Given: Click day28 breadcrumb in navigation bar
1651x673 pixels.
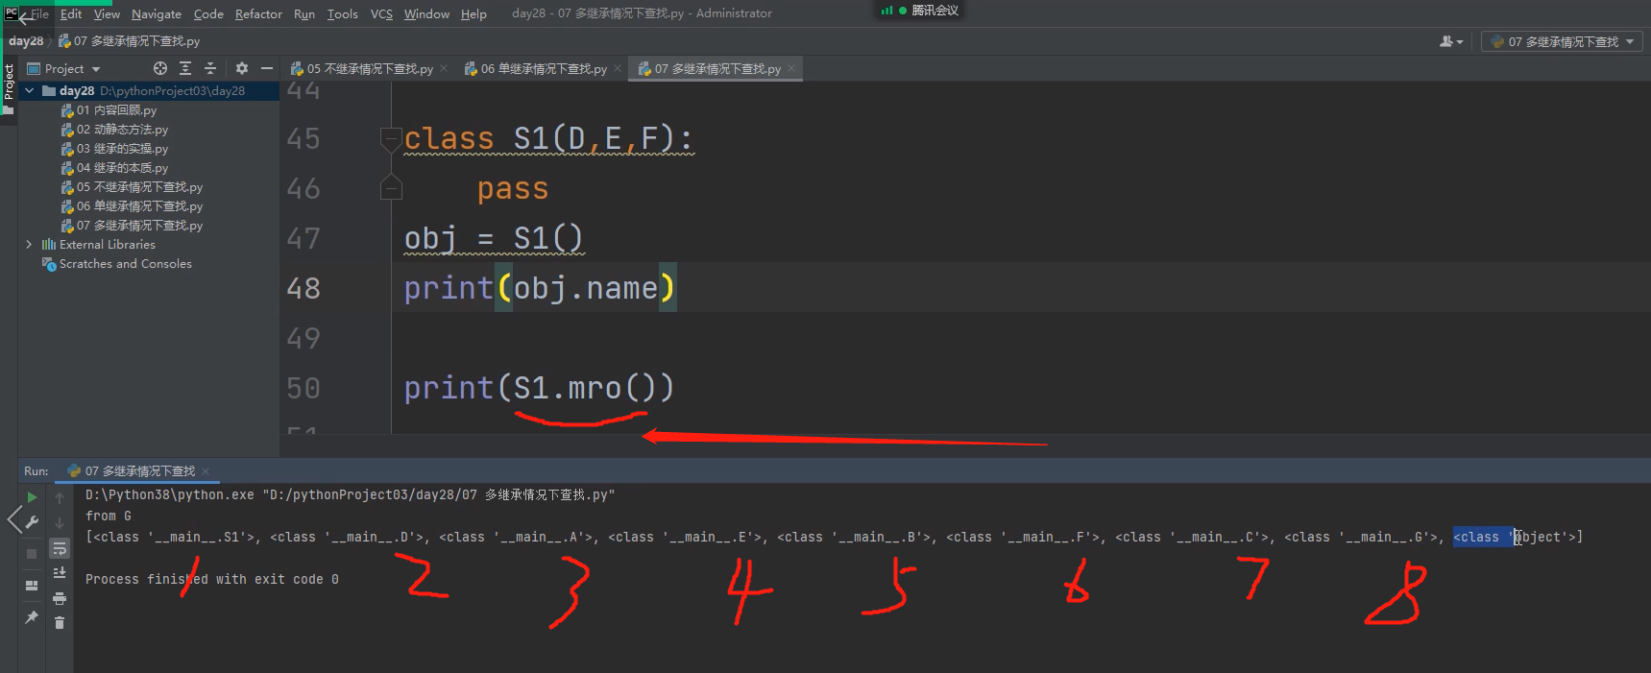Looking at the screenshot, I should (x=26, y=41).
